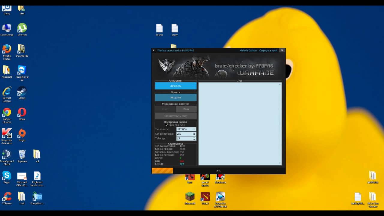This screenshot has height=216, width=384.
Task: Select the Source text file icon
Action: pos(159,30)
